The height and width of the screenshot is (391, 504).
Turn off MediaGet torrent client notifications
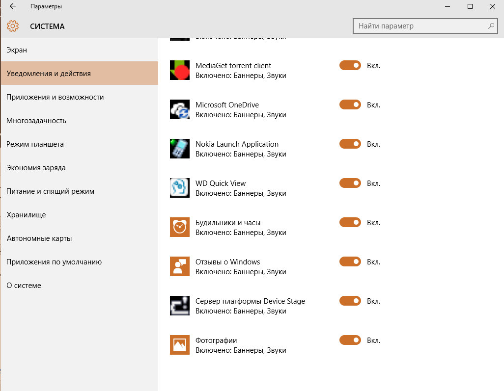[x=350, y=65]
